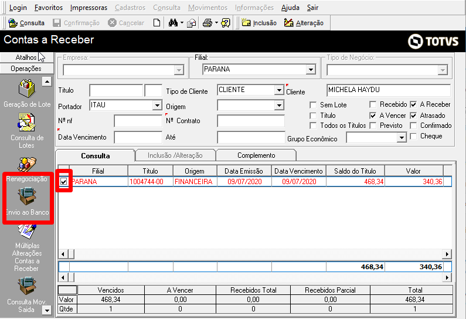Click the Operações button
Image resolution: width=466 pixels, height=319 pixels.
[27, 69]
